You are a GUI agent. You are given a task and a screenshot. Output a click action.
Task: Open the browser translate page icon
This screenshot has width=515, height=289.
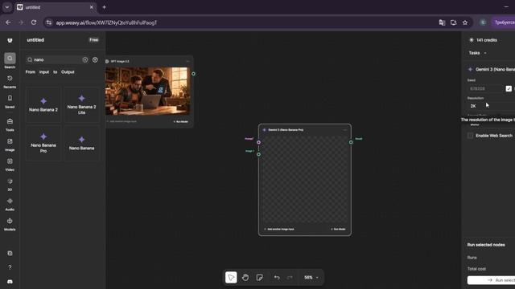[442, 22]
